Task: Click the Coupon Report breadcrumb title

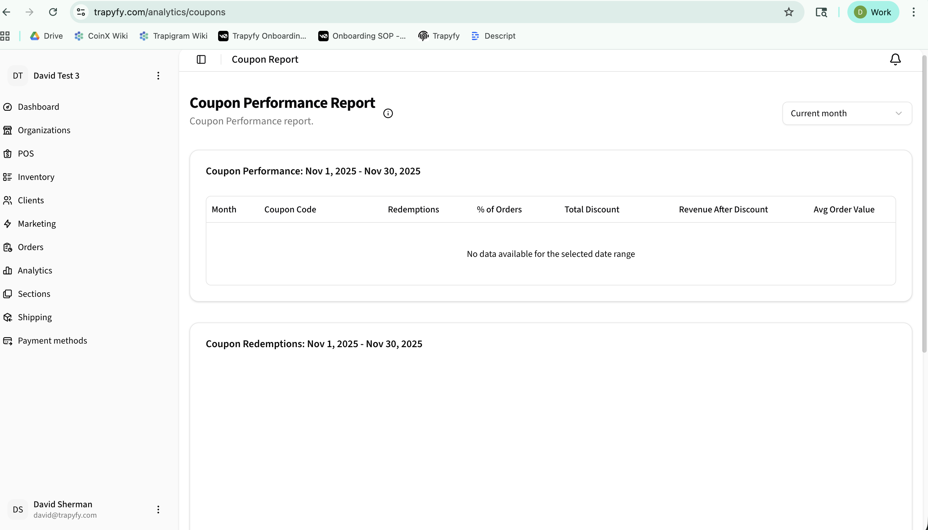Action: pos(265,59)
